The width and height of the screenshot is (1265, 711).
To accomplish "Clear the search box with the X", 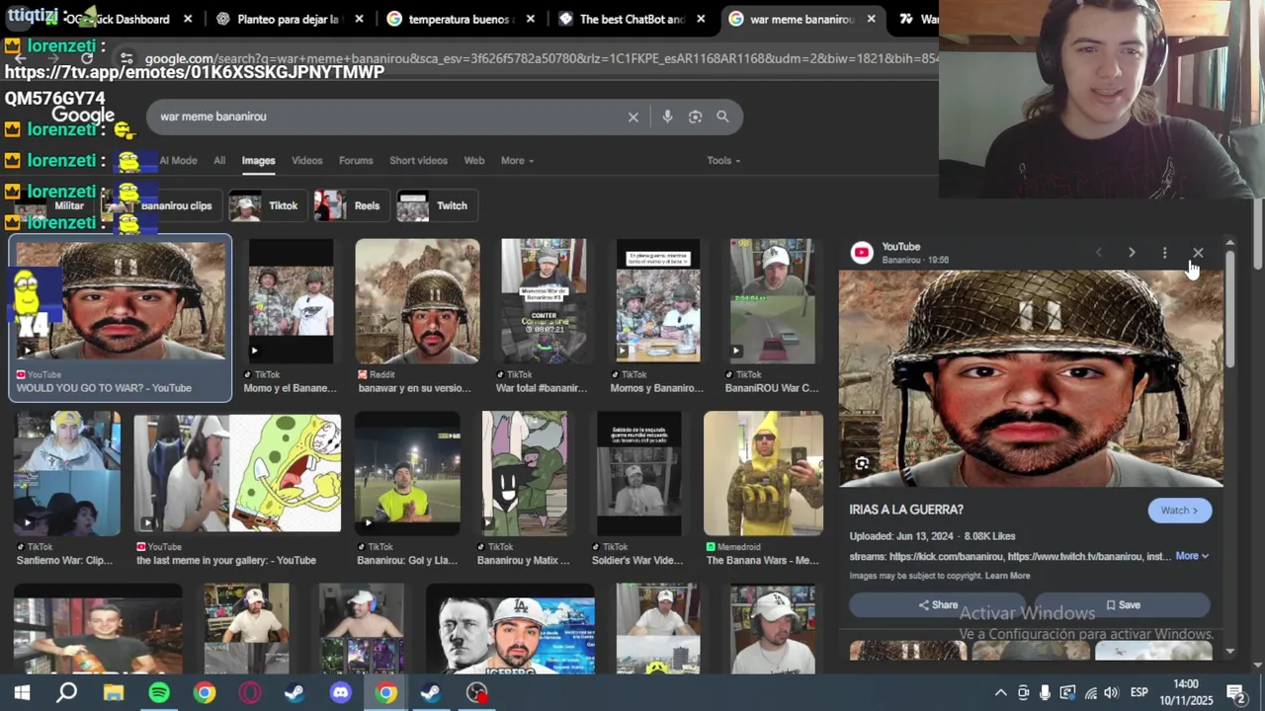I will pos(633,117).
